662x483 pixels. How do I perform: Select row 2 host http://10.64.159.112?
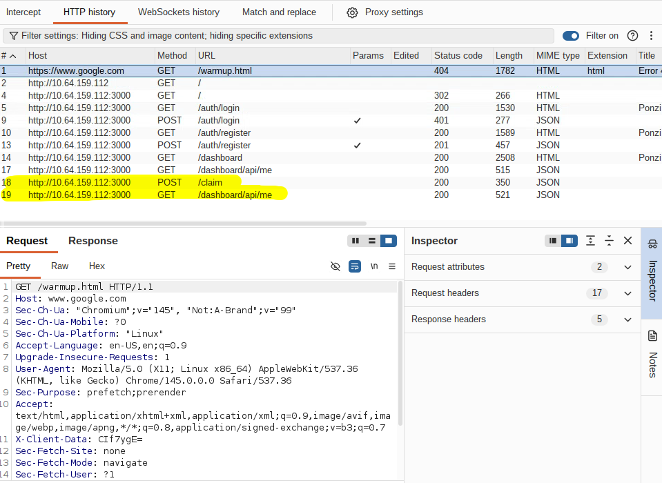click(331, 83)
